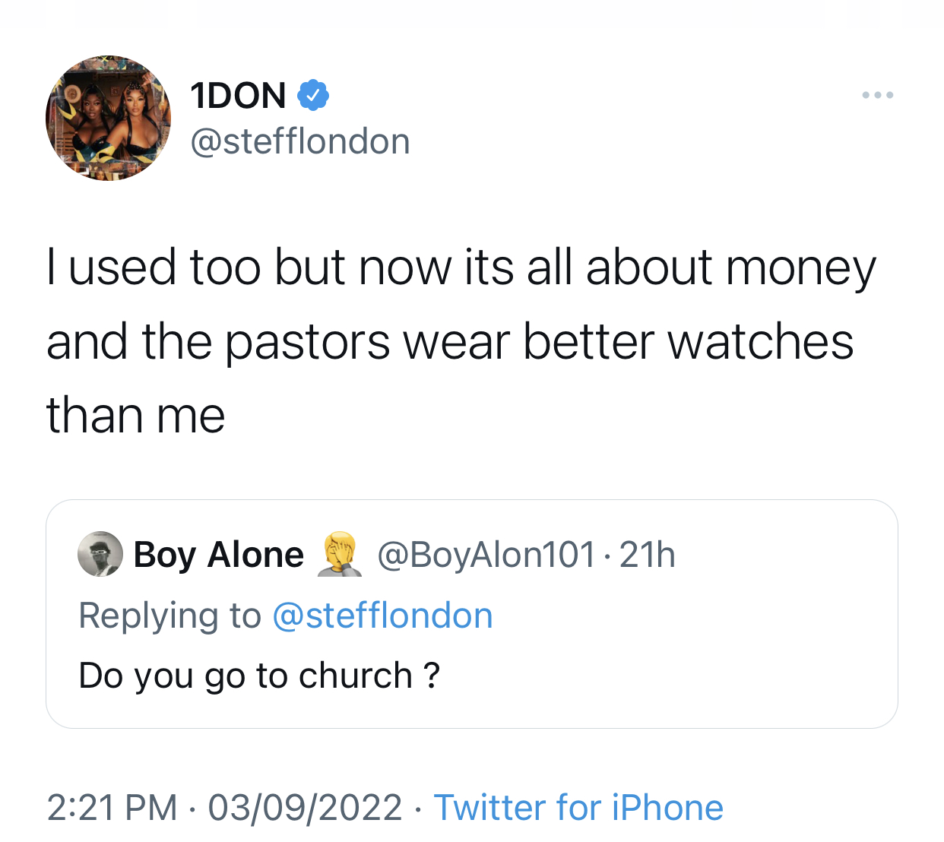Open the 1DON display name
The width and height of the screenshot is (944, 842).
tap(238, 96)
